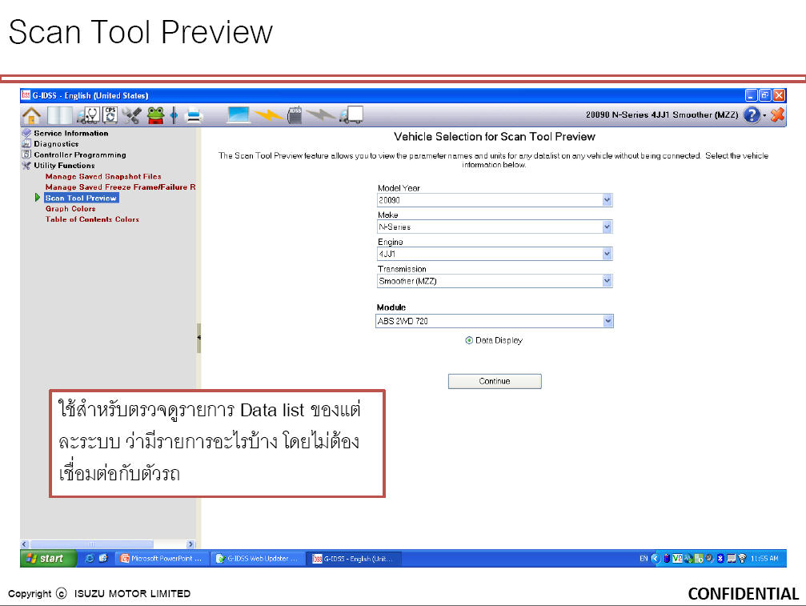Expand the Module dropdown showing ABS 2WD 720

pos(608,321)
